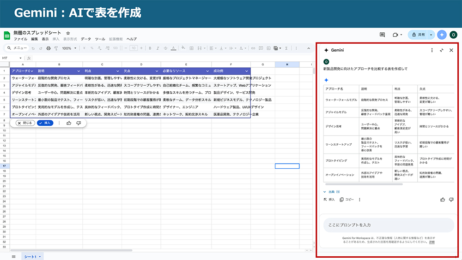This screenshot has height=260, width=462.
Task: Open the share button dropdown arrow
Action: click(431, 35)
